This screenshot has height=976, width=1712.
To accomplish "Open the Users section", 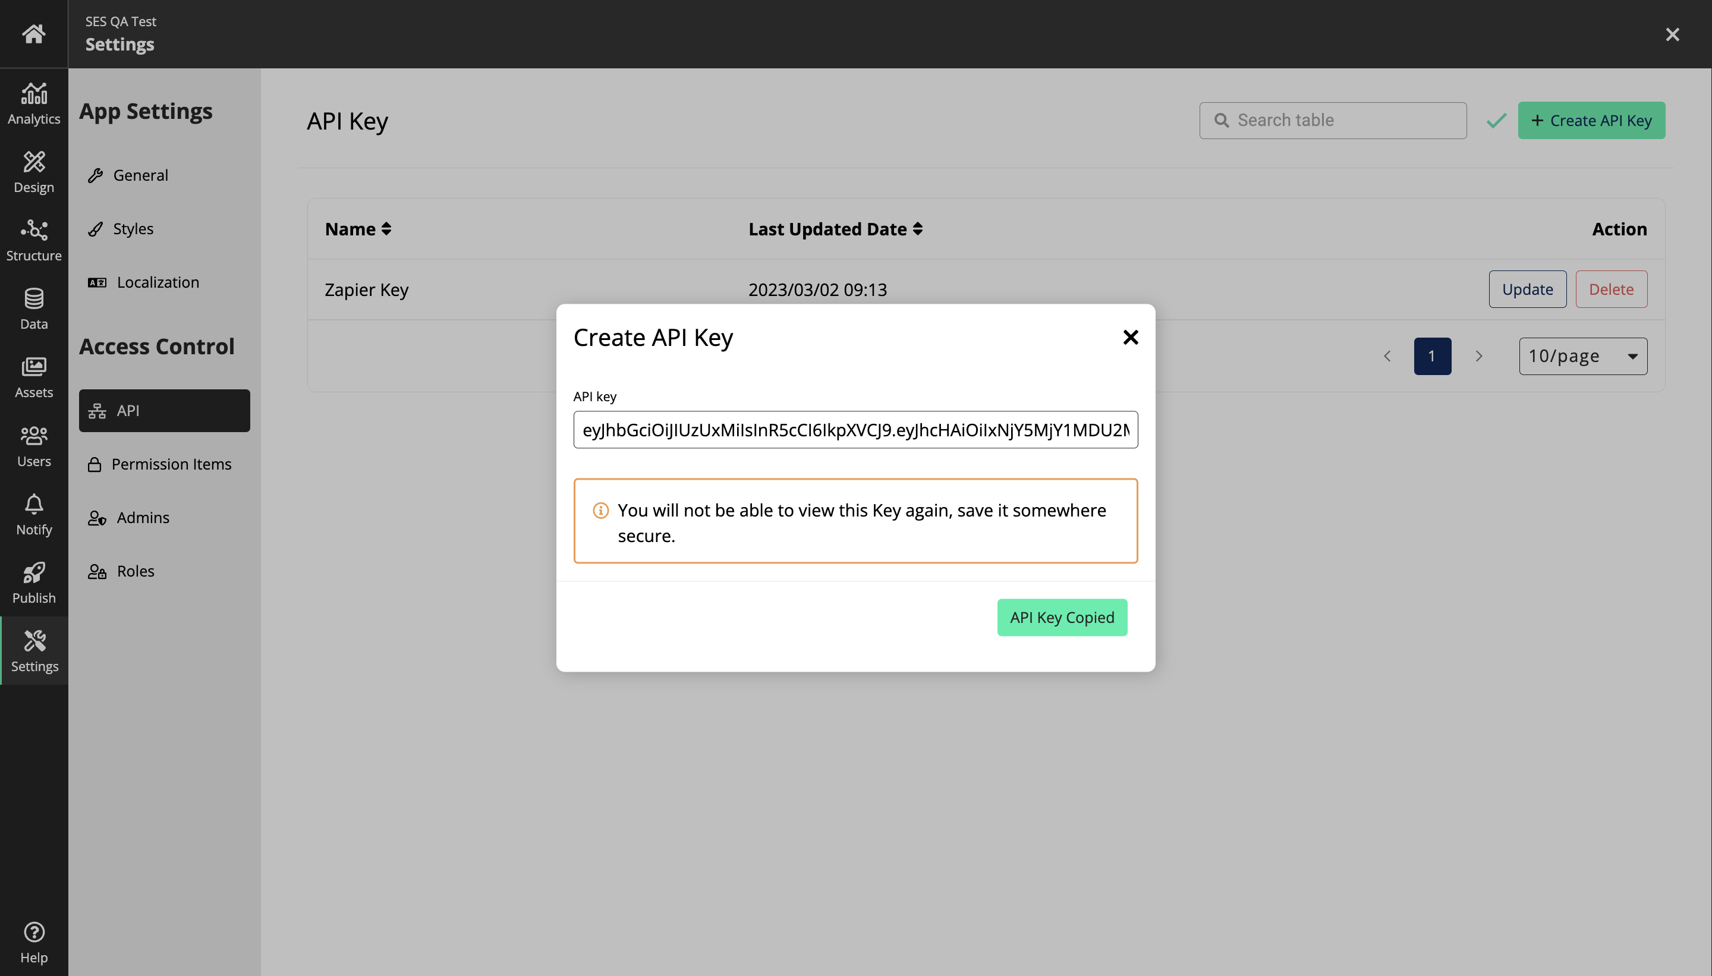I will 33,446.
